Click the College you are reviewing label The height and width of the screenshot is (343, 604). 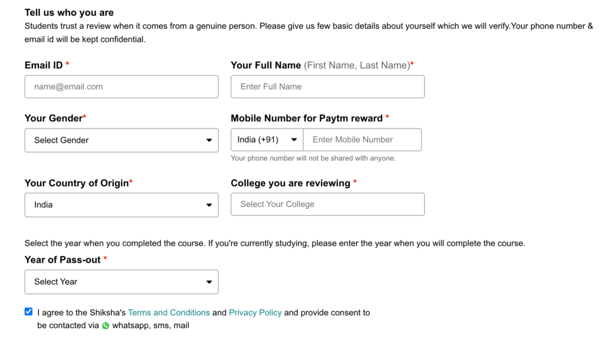[290, 183]
